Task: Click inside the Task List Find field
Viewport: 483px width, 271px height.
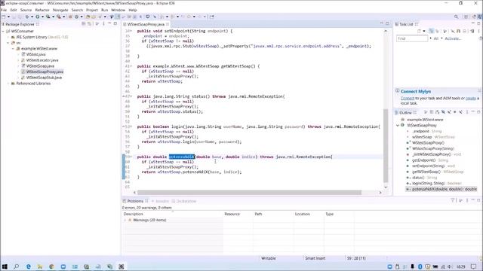Action: [412, 38]
